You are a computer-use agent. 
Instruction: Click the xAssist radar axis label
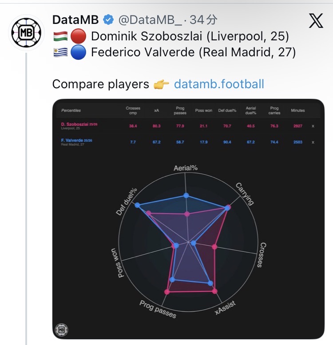[225, 307]
